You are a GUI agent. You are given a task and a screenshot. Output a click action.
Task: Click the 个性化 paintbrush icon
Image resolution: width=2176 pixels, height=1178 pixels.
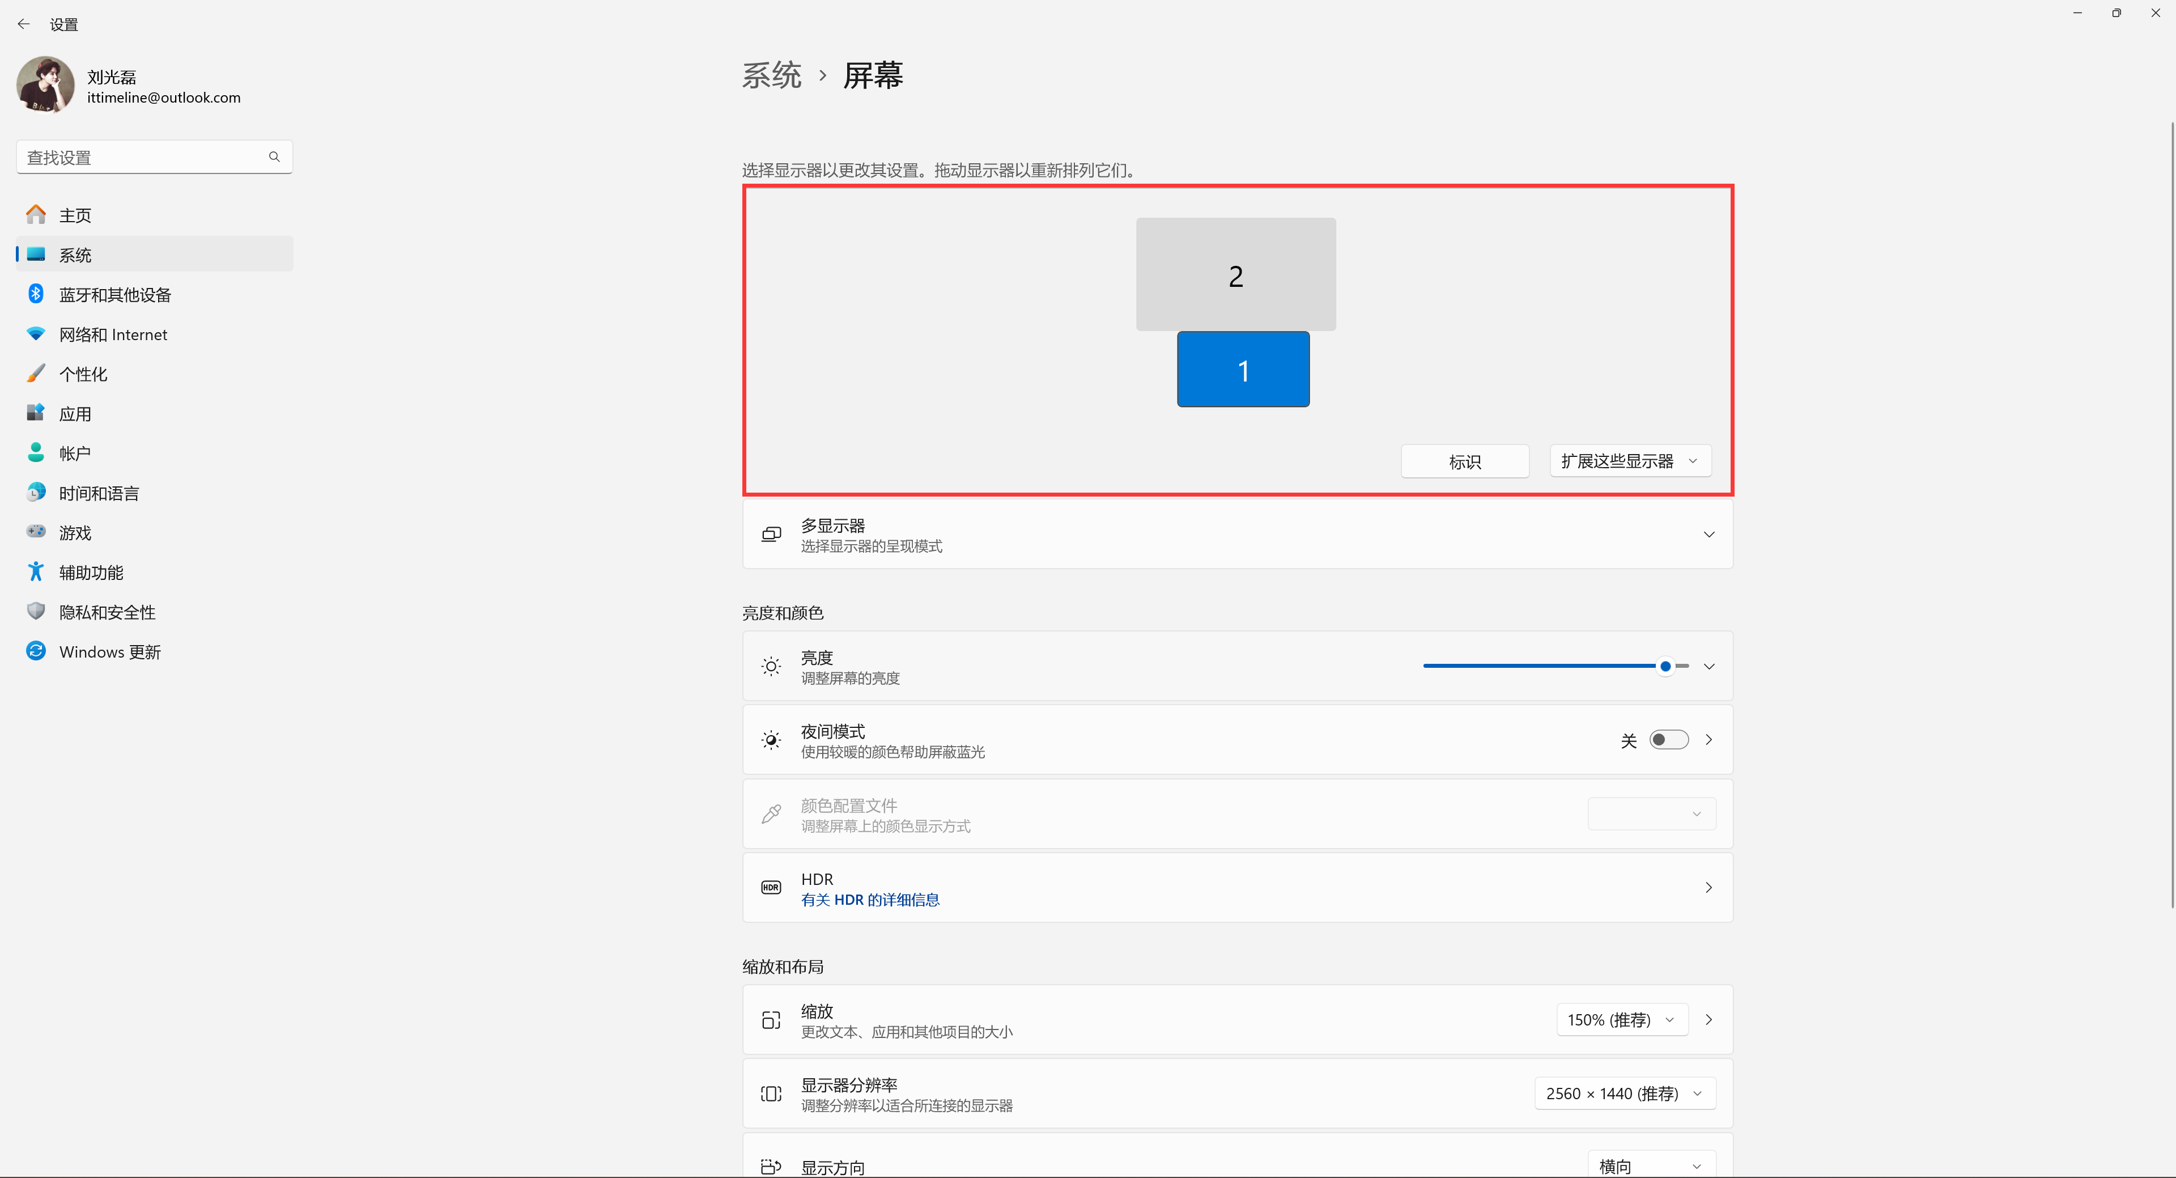[x=36, y=372]
